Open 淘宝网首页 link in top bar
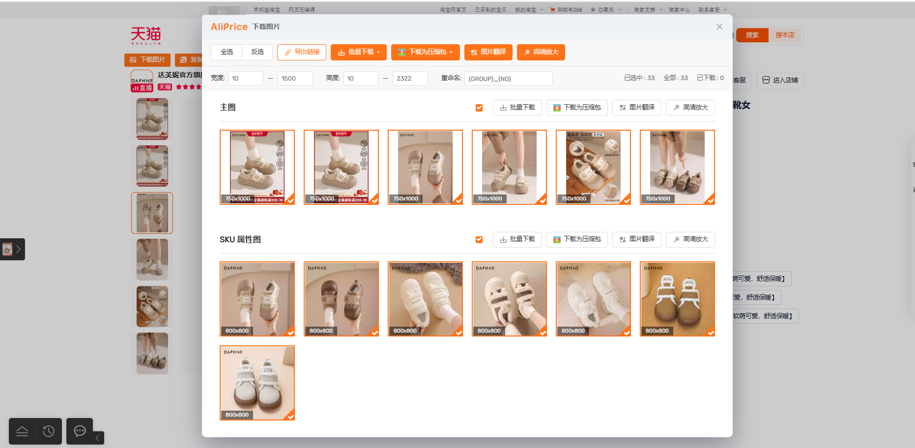The height and width of the screenshot is (448, 915). [453, 10]
